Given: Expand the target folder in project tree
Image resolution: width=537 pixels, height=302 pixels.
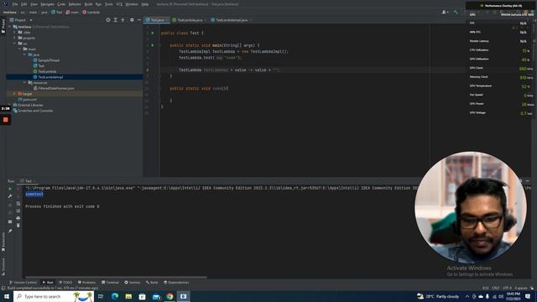Looking at the screenshot, I should pyautogui.click(x=15, y=93).
